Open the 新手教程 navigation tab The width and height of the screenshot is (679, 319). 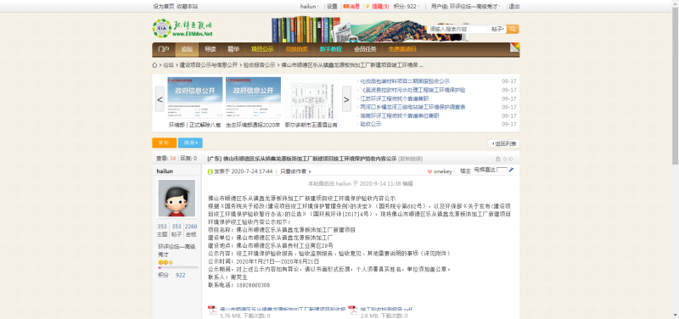331,49
